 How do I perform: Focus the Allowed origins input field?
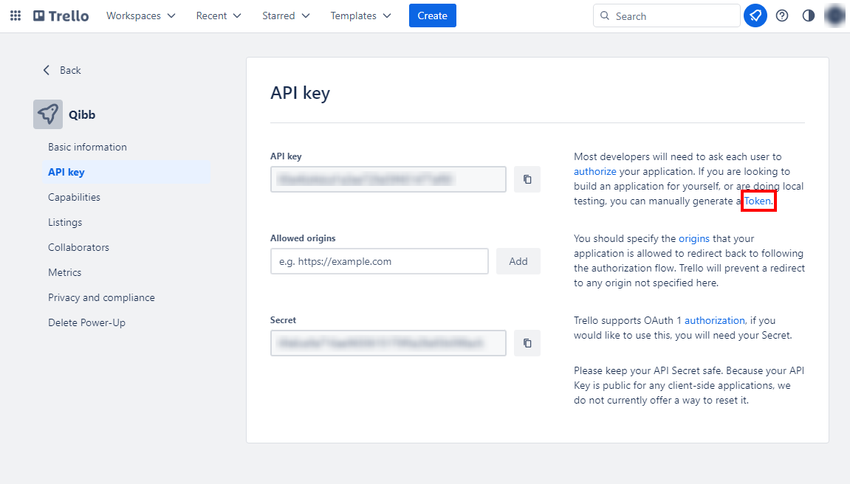tap(380, 261)
